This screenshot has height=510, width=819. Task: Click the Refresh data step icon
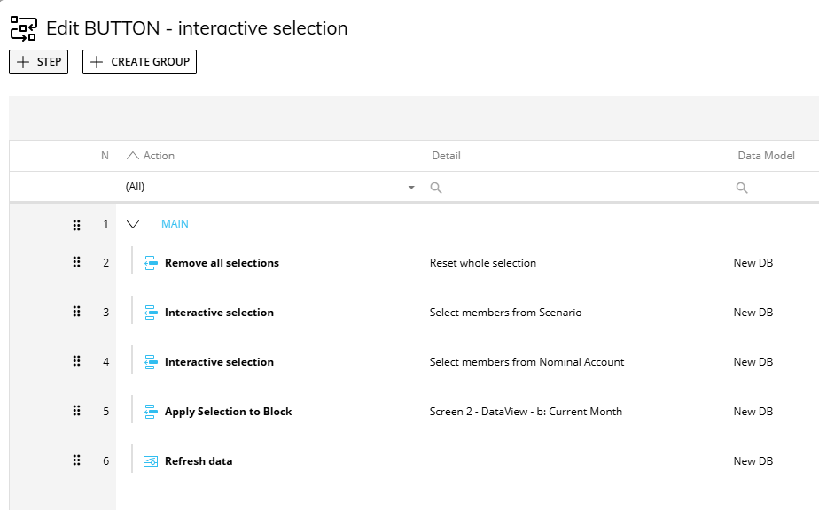point(151,461)
